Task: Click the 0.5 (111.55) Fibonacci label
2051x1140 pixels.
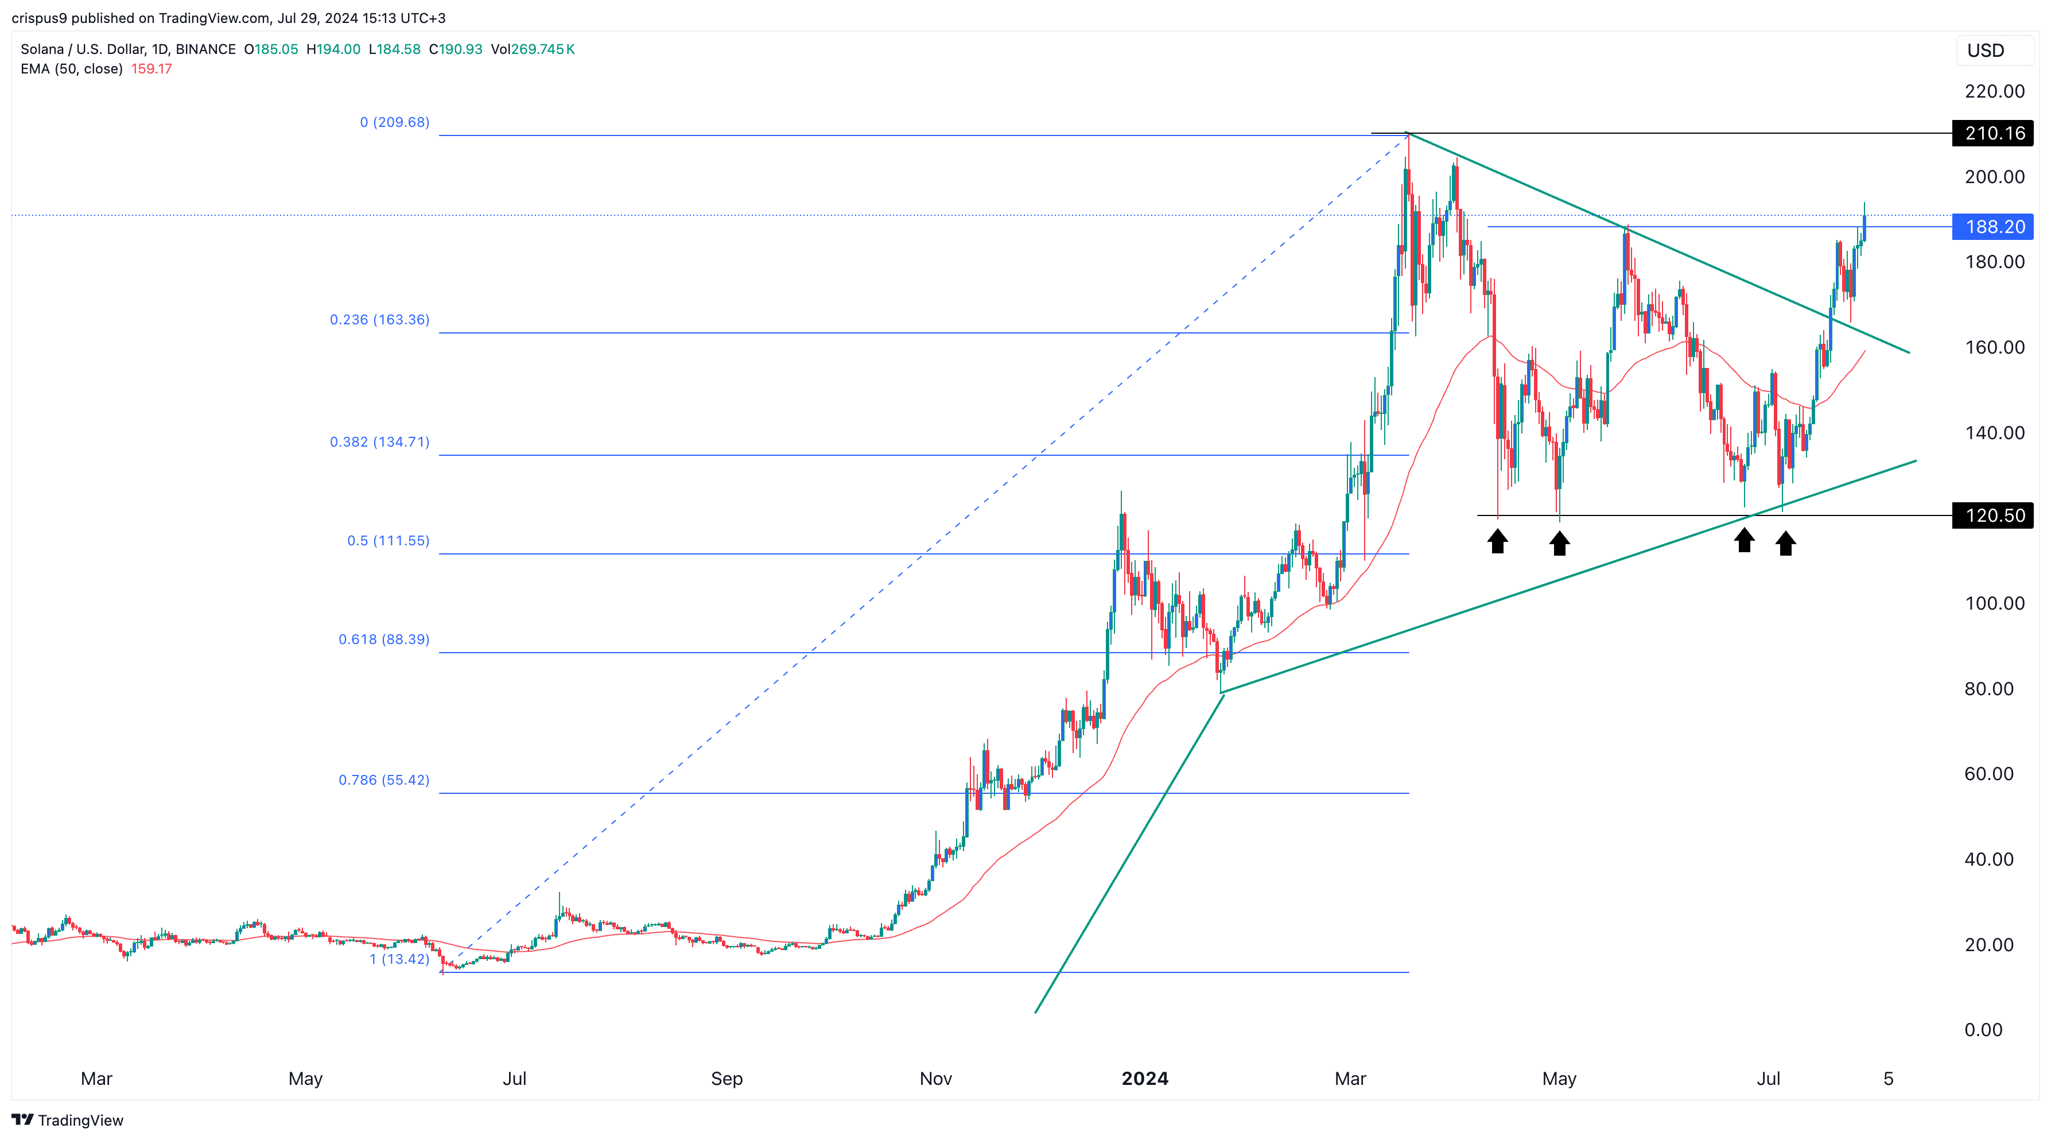Action: (389, 540)
